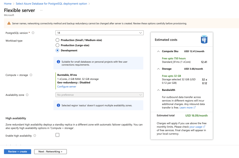The height and width of the screenshot is (158, 239).
Task: Click the Free upto 32 GB text
Action: (171, 76)
